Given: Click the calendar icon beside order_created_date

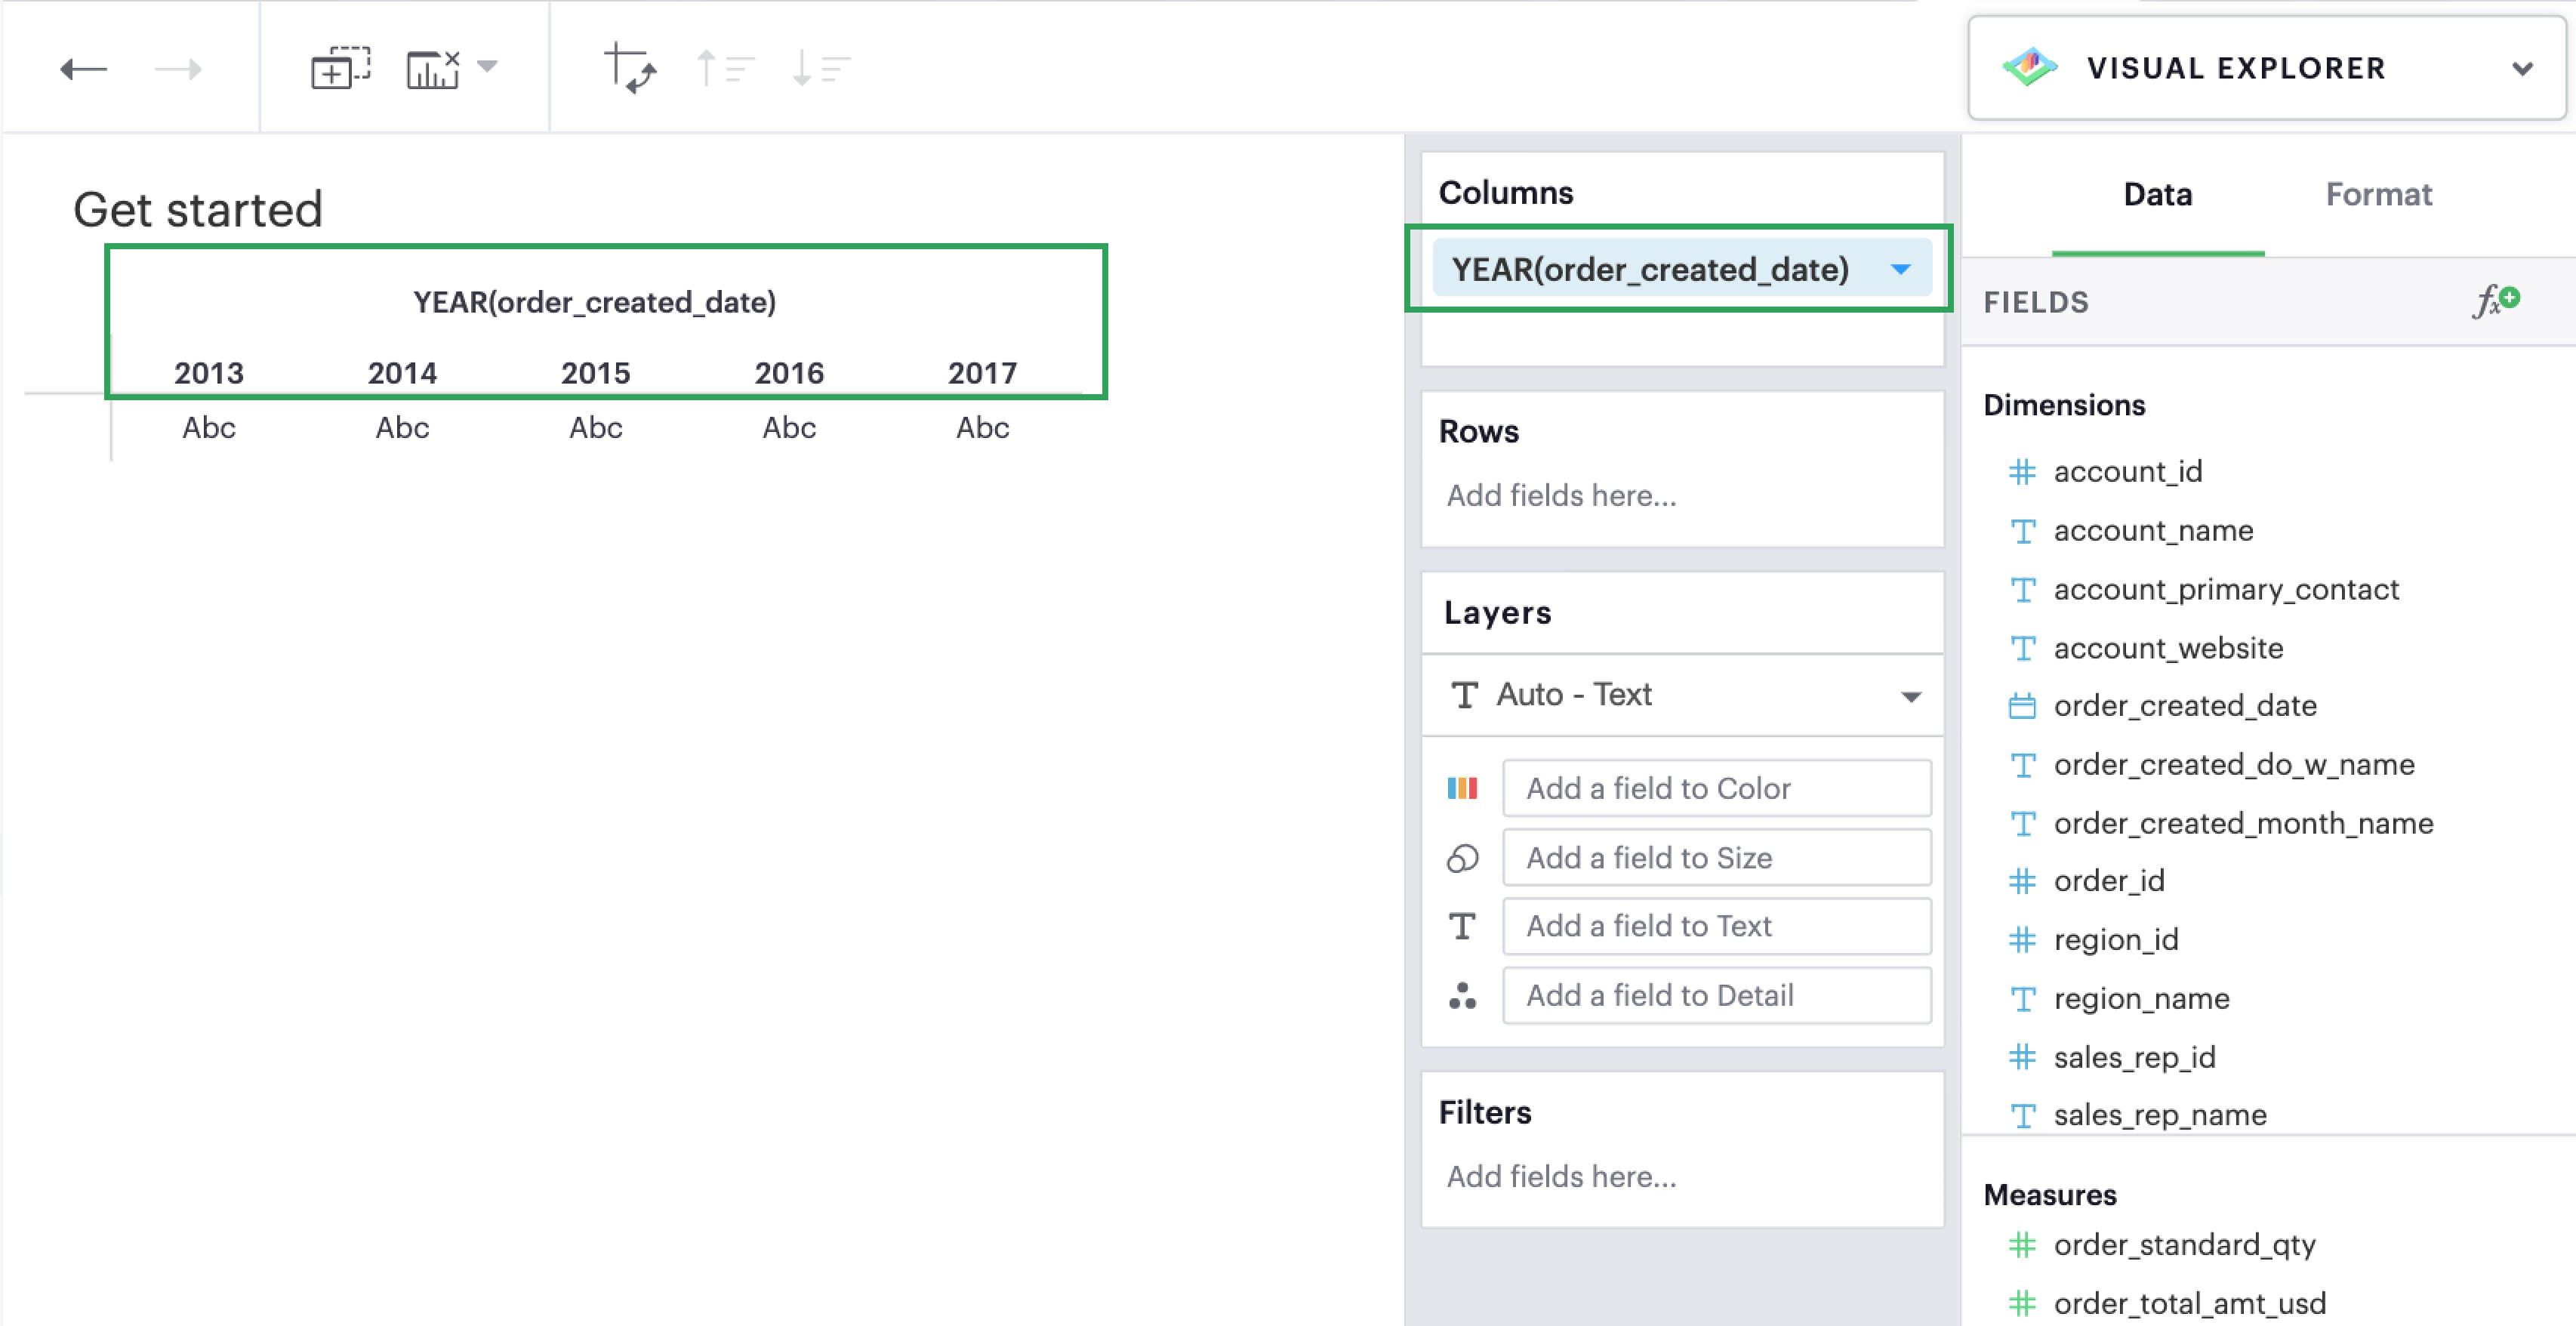Looking at the screenshot, I should coord(2023,705).
